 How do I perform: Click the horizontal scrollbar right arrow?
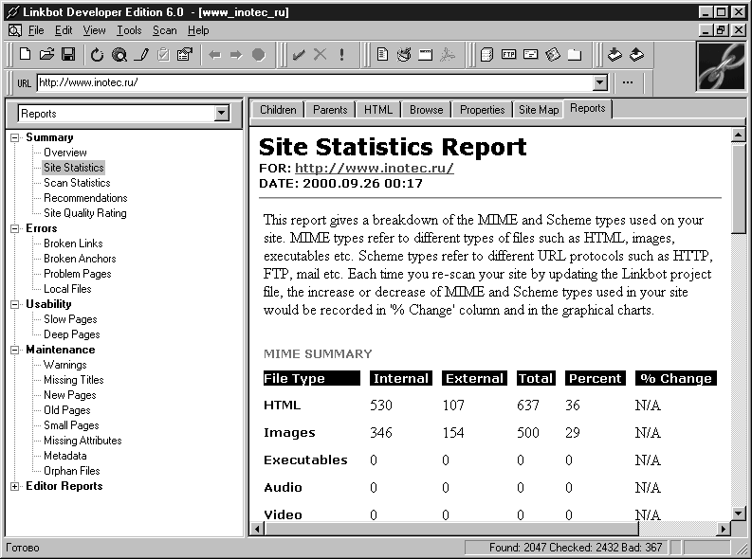(x=724, y=529)
